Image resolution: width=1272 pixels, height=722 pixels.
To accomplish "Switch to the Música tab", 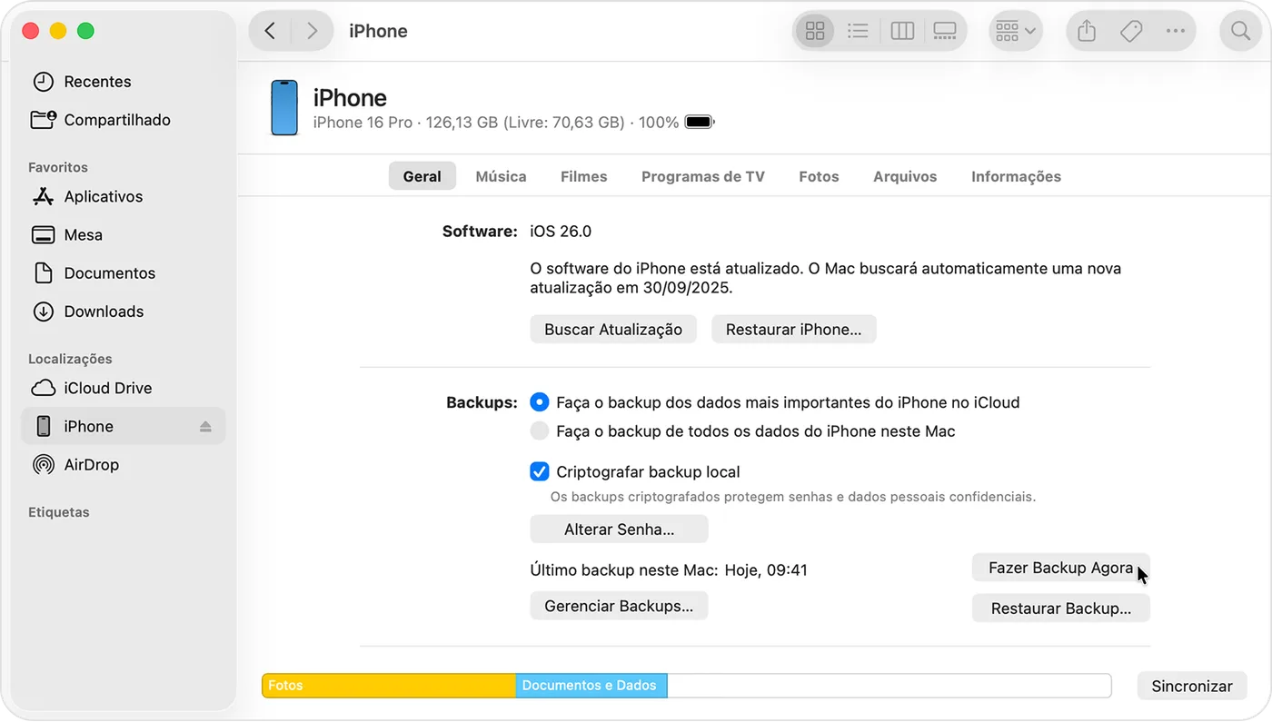I will (x=501, y=176).
